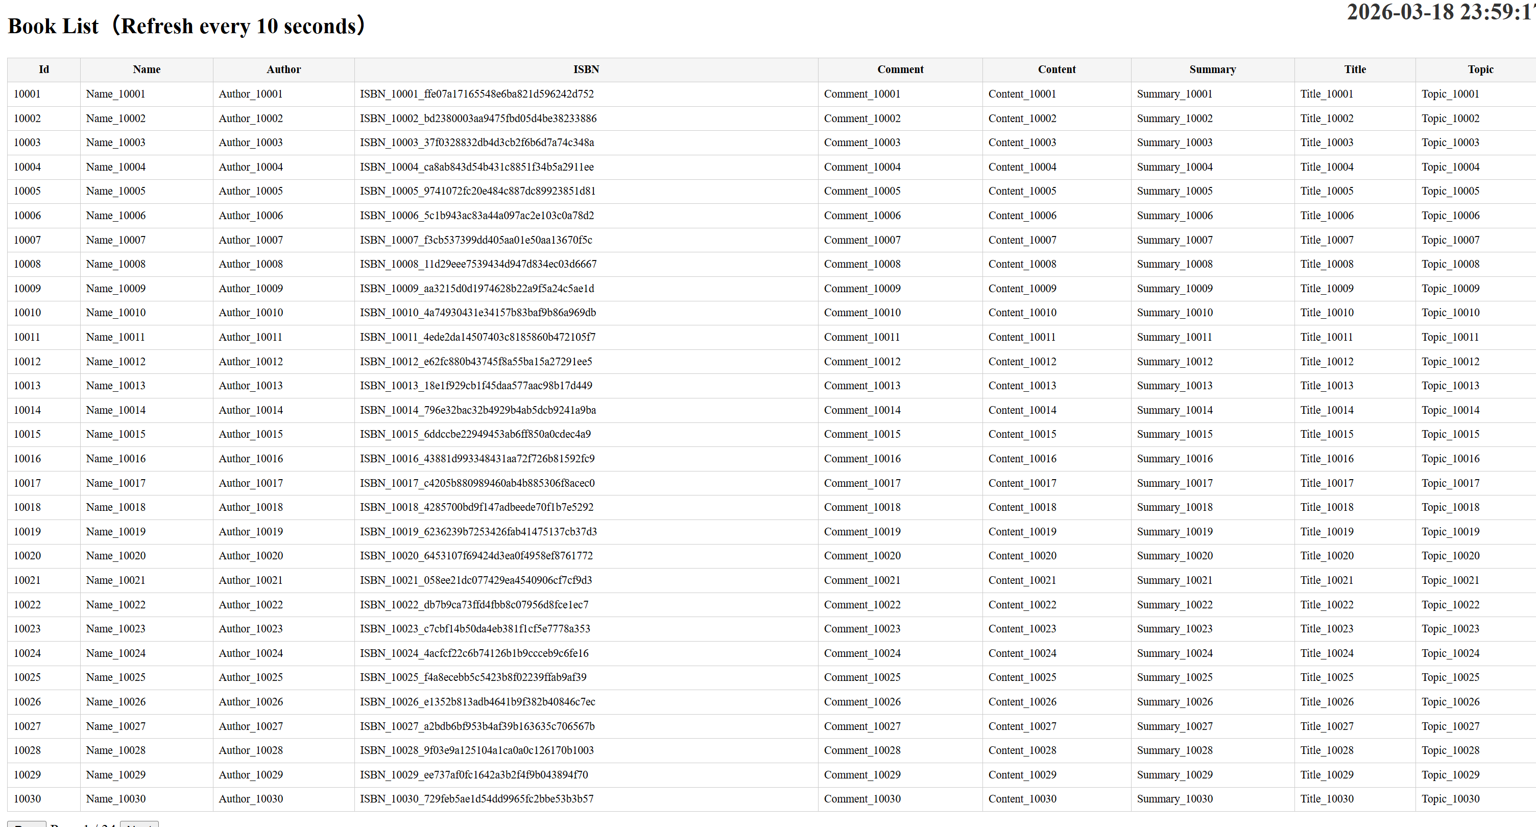Click the ISBN cell for row 10028
This screenshot has height=827, width=1536.
coord(586,750)
